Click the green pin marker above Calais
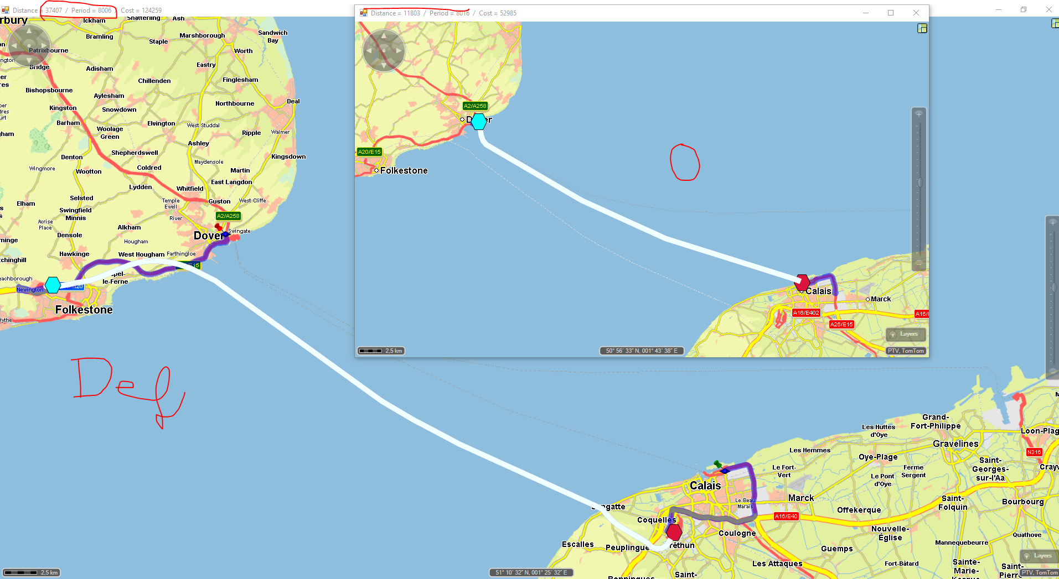Viewport: 1059px width, 579px height. coord(717,464)
